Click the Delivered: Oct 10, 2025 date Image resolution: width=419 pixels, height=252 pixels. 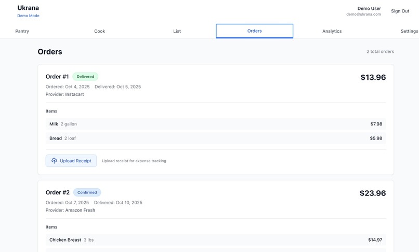pos(118,203)
